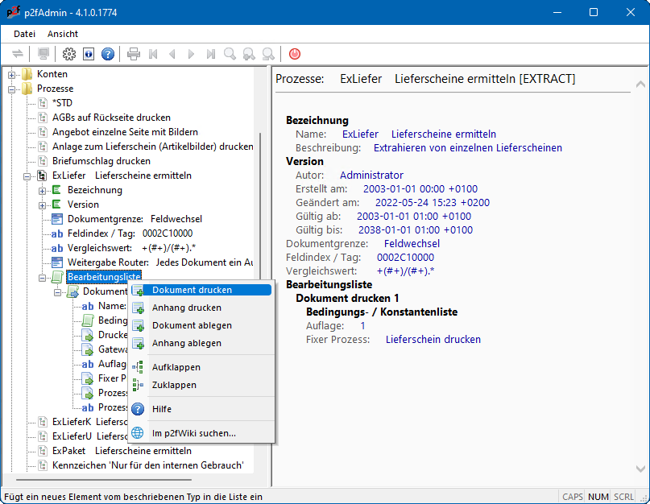650x504 pixels.
Task: Open the Ansicht menu
Action: coord(63,34)
